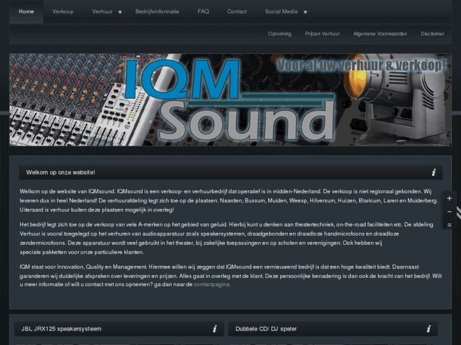The height and width of the screenshot is (345, 461).
Task: Go to the Contact page
Action: pyautogui.click(x=237, y=12)
